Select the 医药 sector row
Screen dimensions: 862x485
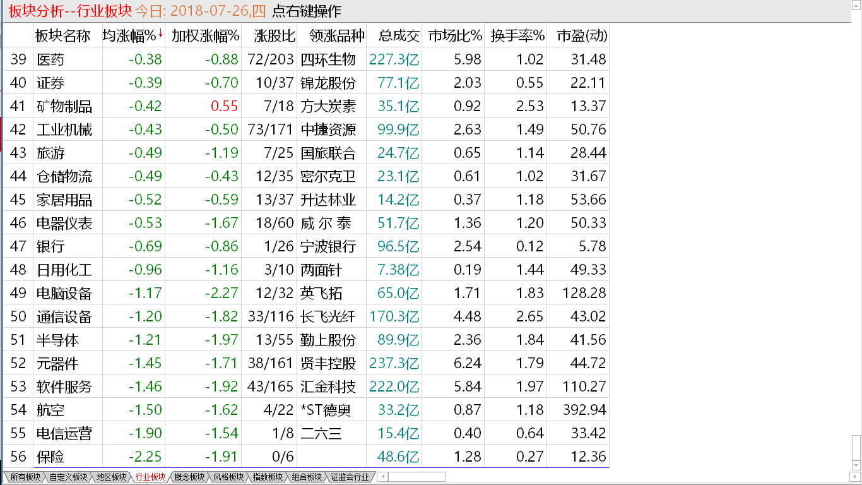(306, 59)
